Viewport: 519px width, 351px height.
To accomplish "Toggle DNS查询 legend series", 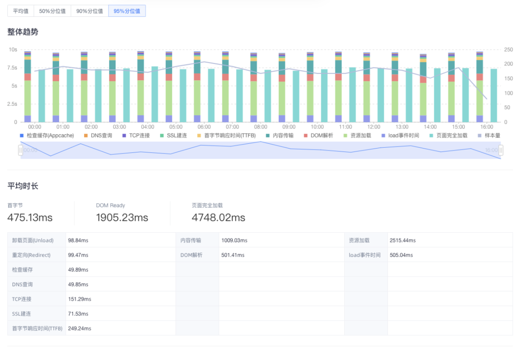I will coord(98,136).
